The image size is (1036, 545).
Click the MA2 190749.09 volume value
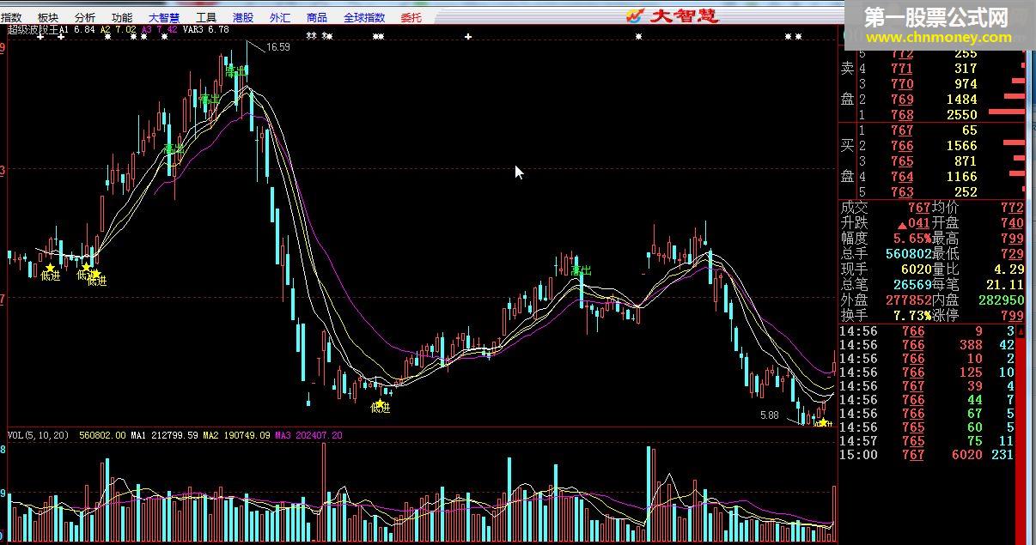(237, 436)
